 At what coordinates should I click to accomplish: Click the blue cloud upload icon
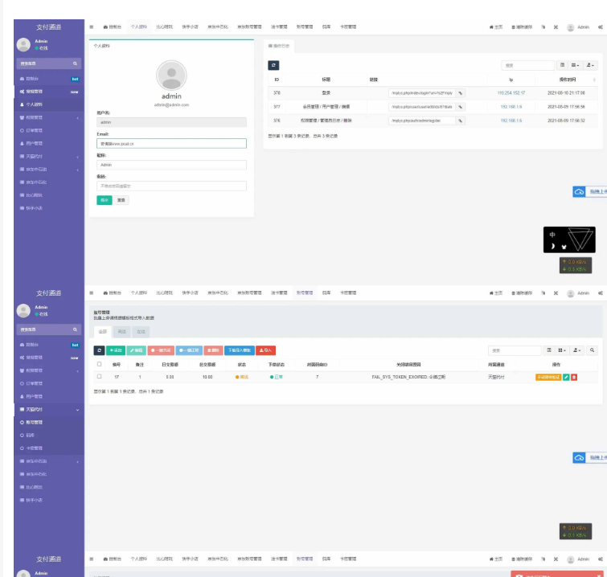(x=579, y=192)
